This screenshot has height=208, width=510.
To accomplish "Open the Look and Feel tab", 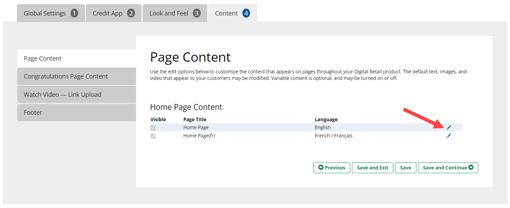I will click(169, 13).
